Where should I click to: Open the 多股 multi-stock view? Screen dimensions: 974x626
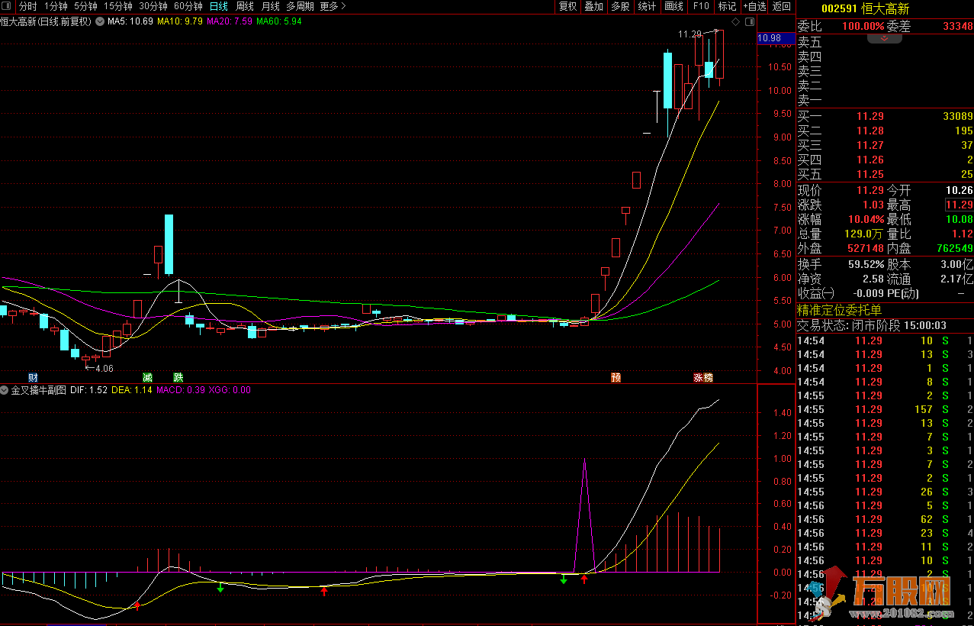tap(620, 6)
